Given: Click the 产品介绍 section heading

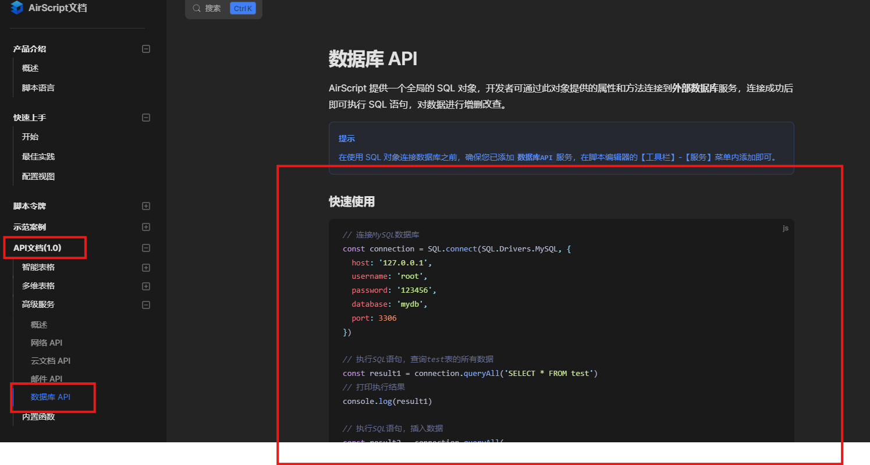Looking at the screenshot, I should [x=30, y=49].
